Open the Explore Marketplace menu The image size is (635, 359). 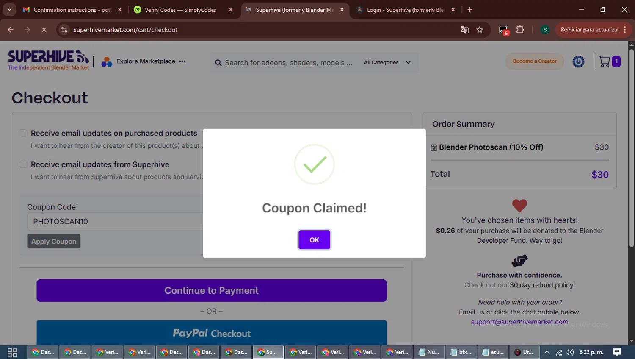(x=146, y=61)
